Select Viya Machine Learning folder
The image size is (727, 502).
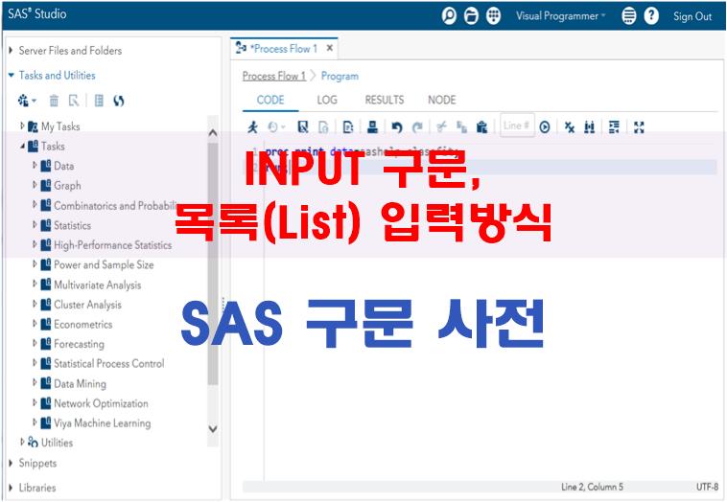pyautogui.click(x=102, y=423)
